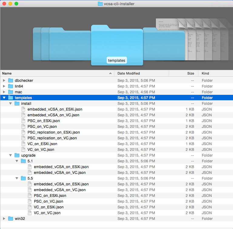Image resolution: width=233 pixels, height=229 pixels.
Task: Select embedded_vCSA_on_ESXi.json under install
Action: 55,109
